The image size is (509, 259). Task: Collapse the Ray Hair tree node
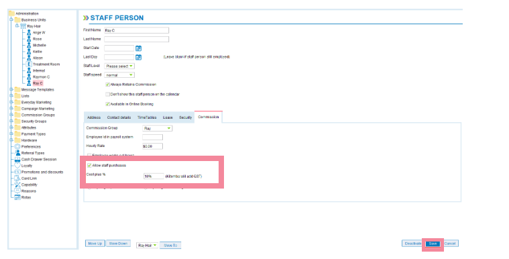coord(17,26)
